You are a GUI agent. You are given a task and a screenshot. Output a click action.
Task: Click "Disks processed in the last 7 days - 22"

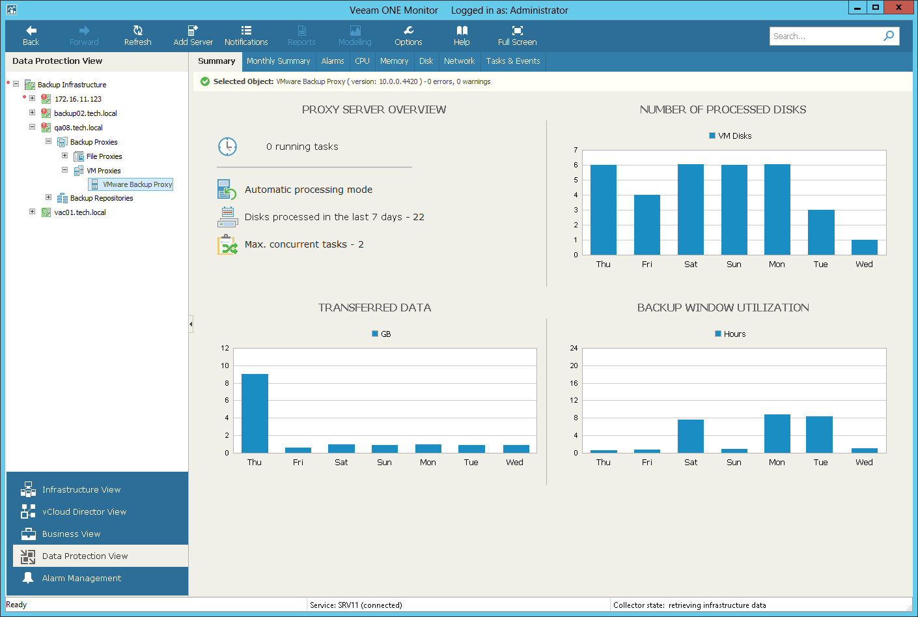(334, 217)
